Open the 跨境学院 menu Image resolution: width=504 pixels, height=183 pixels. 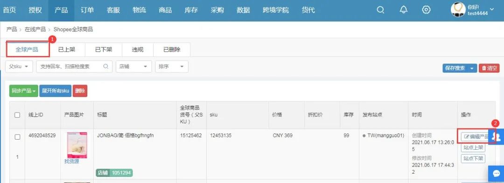pos(275,10)
